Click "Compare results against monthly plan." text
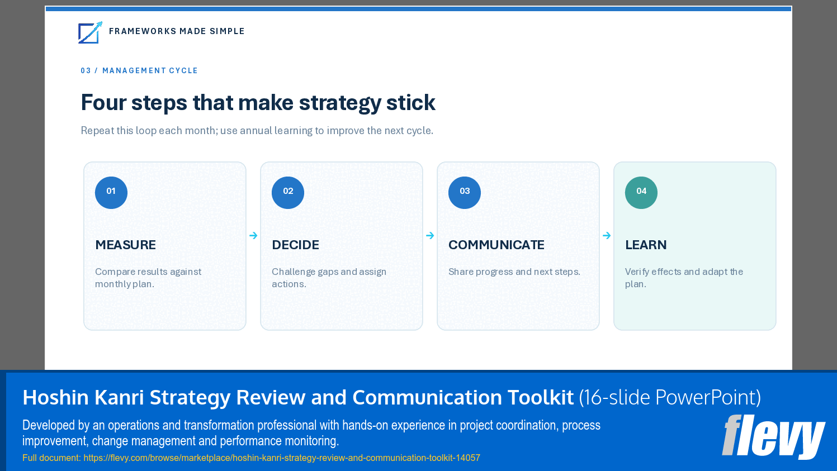The width and height of the screenshot is (837, 471). pyautogui.click(x=148, y=278)
